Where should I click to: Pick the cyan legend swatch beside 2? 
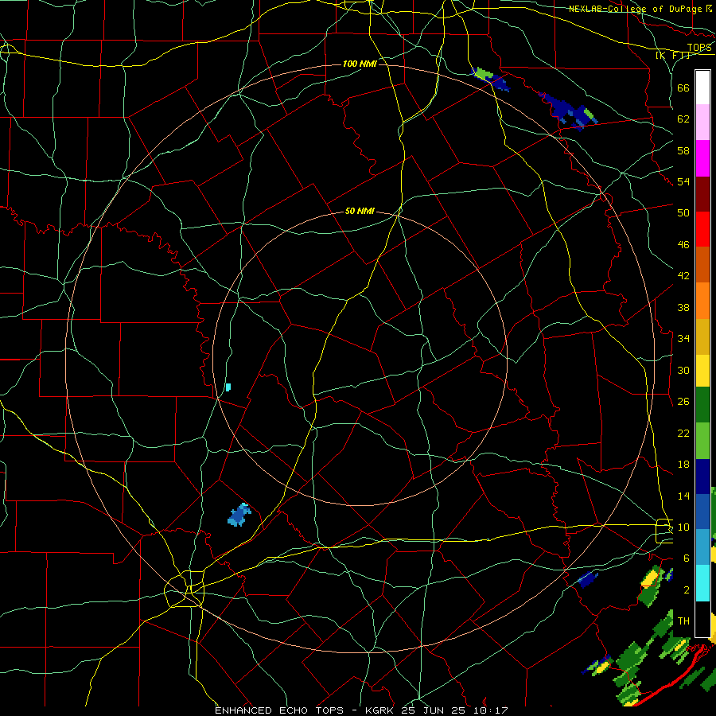[x=702, y=583]
